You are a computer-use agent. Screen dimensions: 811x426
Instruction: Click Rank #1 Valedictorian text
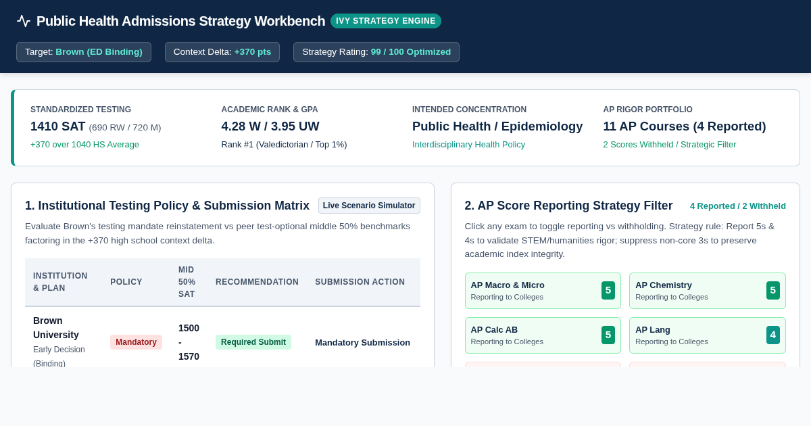284,145
